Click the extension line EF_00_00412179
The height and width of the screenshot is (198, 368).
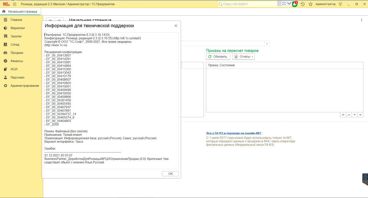pos(58,76)
